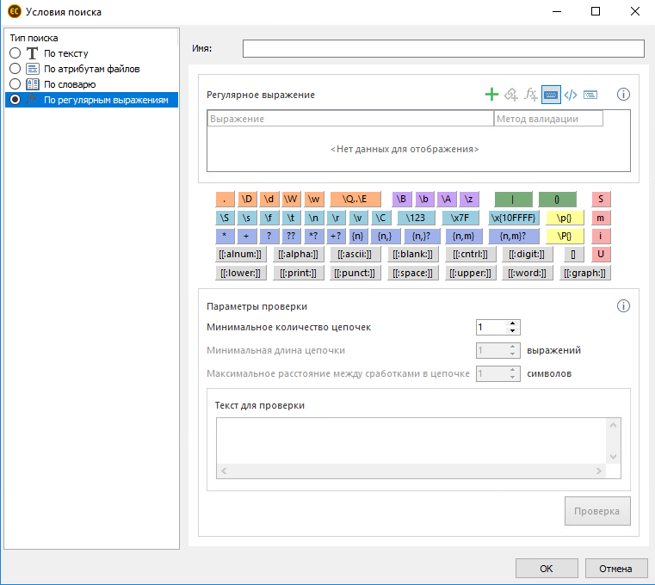Screen dimensions: 655x585
Task: Select the "По тексту" search type
Action: 15,53
